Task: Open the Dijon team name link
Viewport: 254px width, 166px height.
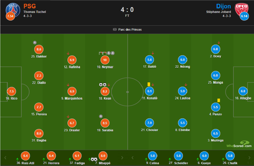Action: 223,6
